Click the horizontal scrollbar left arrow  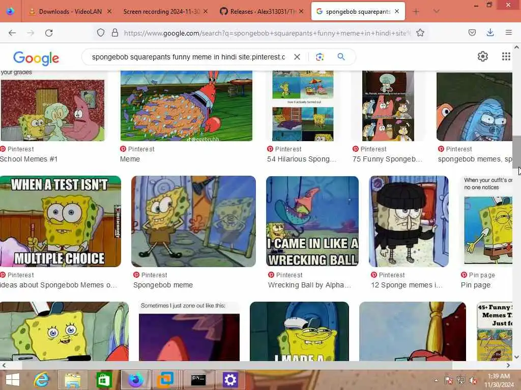click(4, 366)
